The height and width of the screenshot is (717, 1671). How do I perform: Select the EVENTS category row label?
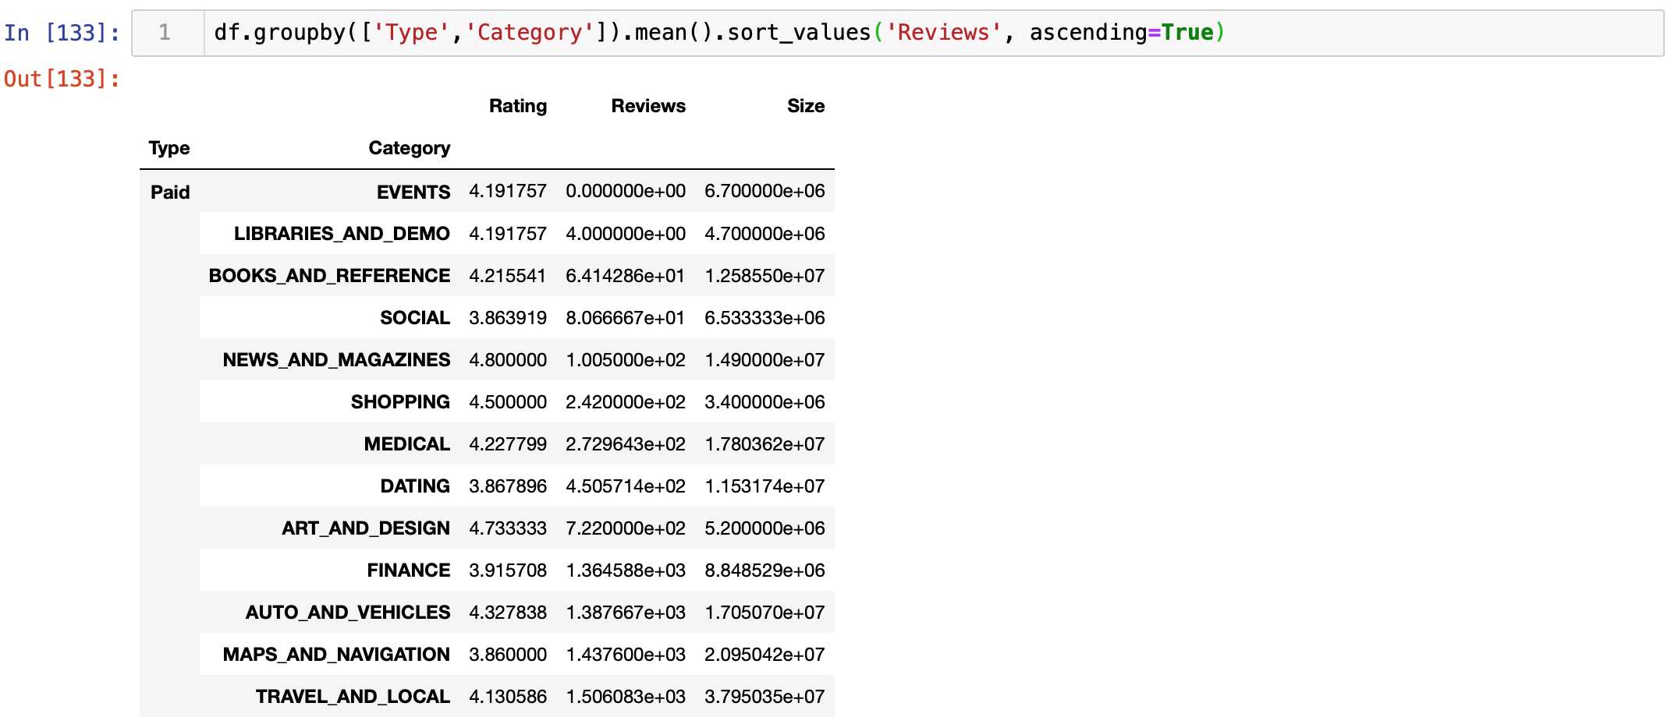[413, 192]
